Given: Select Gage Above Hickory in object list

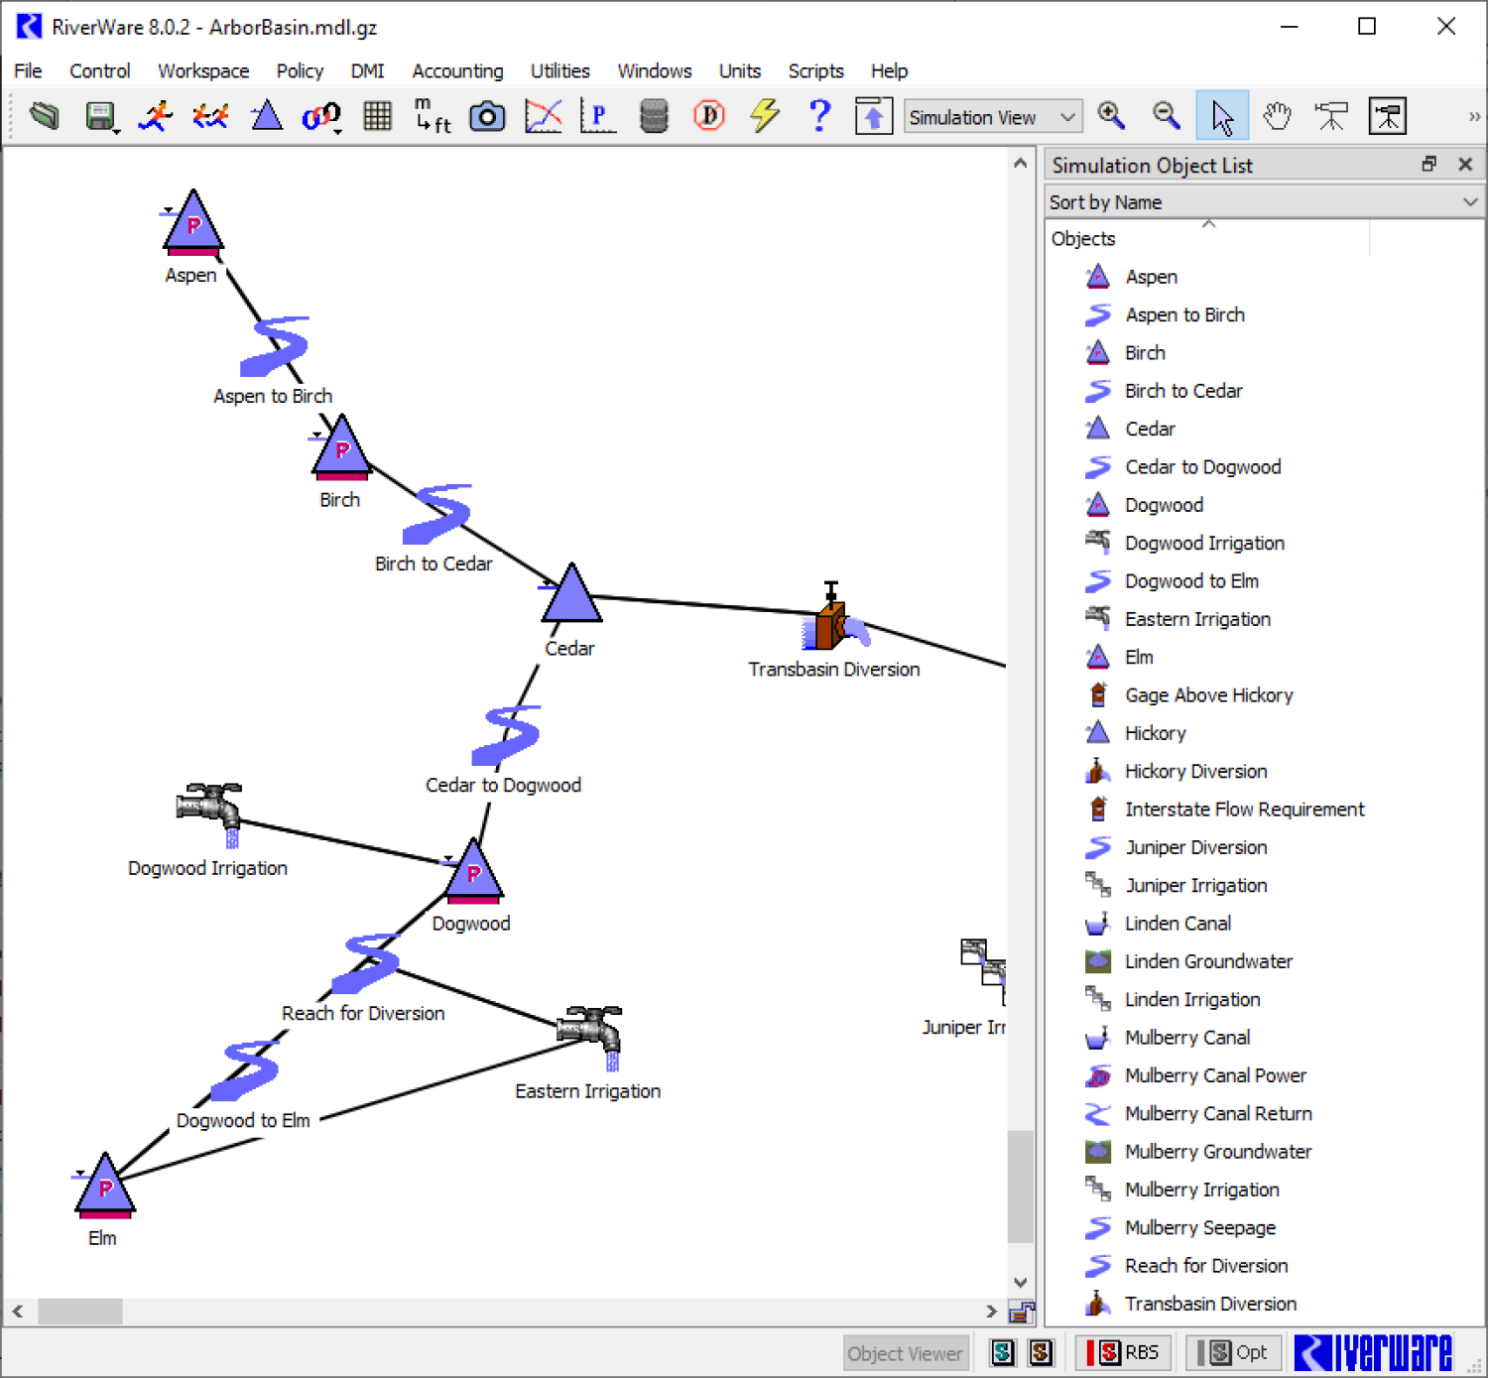Looking at the screenshot, I should pos(1208,695).
